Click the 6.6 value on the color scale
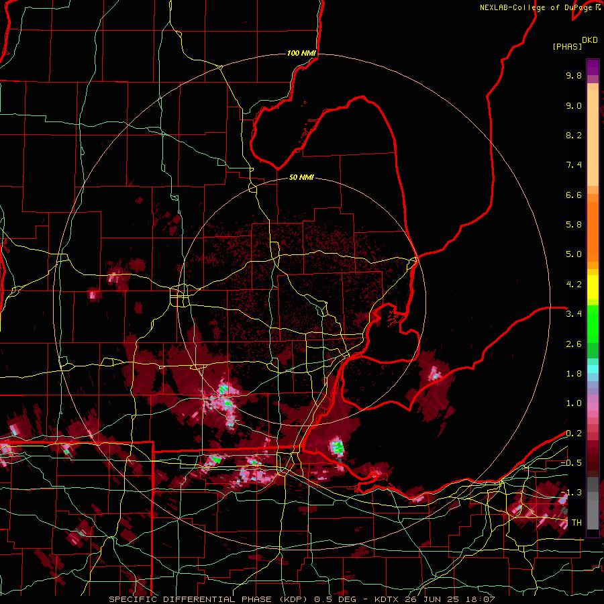 574,195
